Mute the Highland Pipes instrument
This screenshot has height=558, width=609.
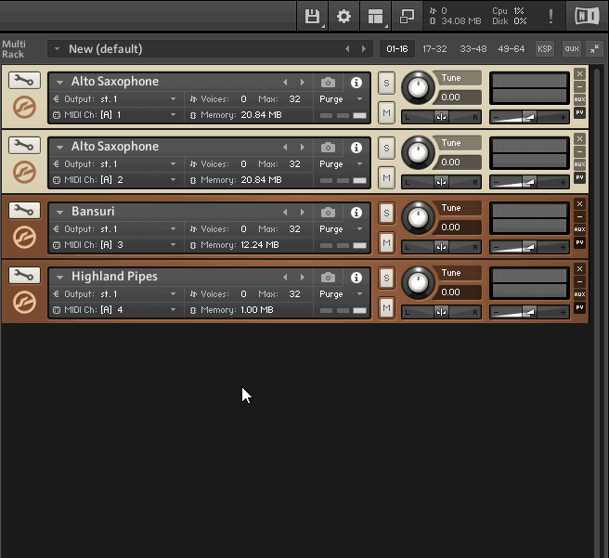(386, 308)
